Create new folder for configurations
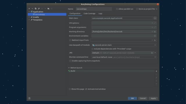This screenshot has height=104, width=186. click(x=49, y=9)
